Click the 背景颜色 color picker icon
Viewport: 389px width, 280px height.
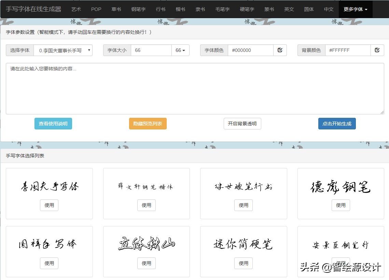tap(377, 50)
